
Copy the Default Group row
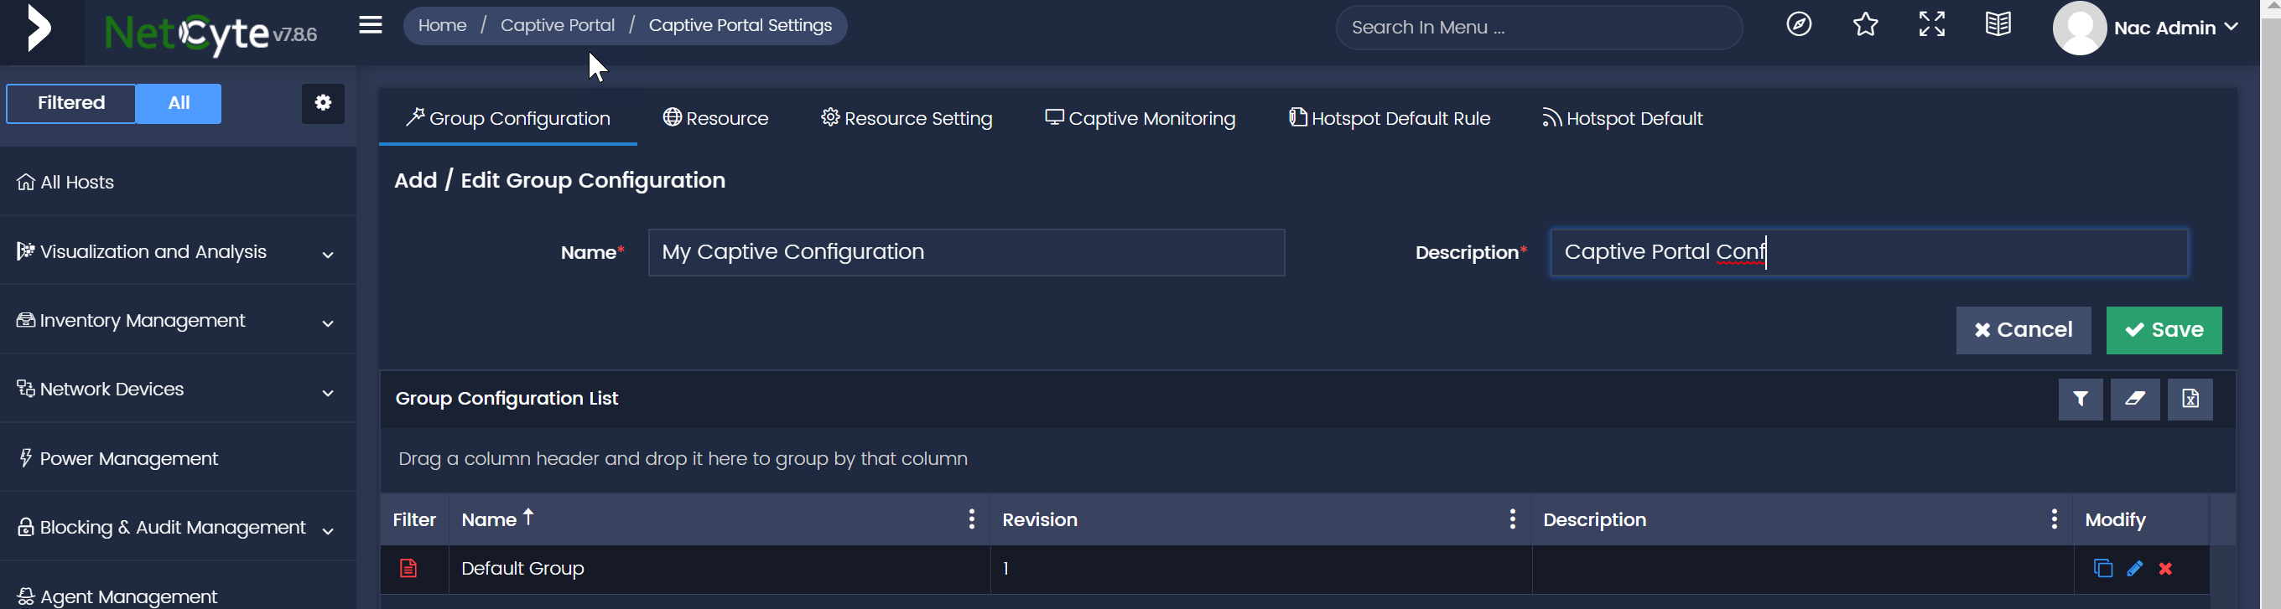[2103, 568]
